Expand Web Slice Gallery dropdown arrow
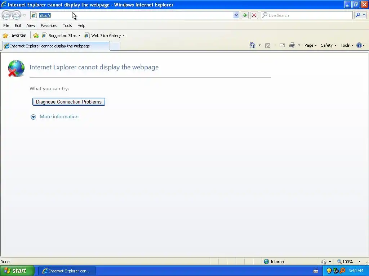The width and height of the screenshot is (369, 276). click(124, 36)
